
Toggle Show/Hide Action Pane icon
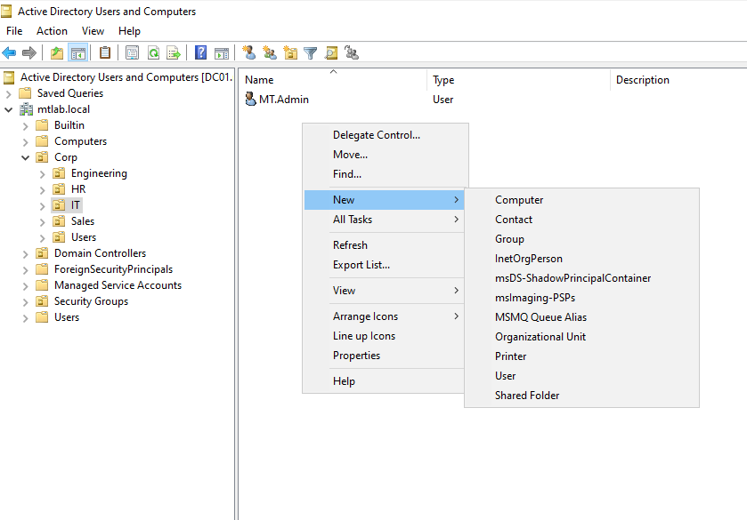click(x=222, y=52)
